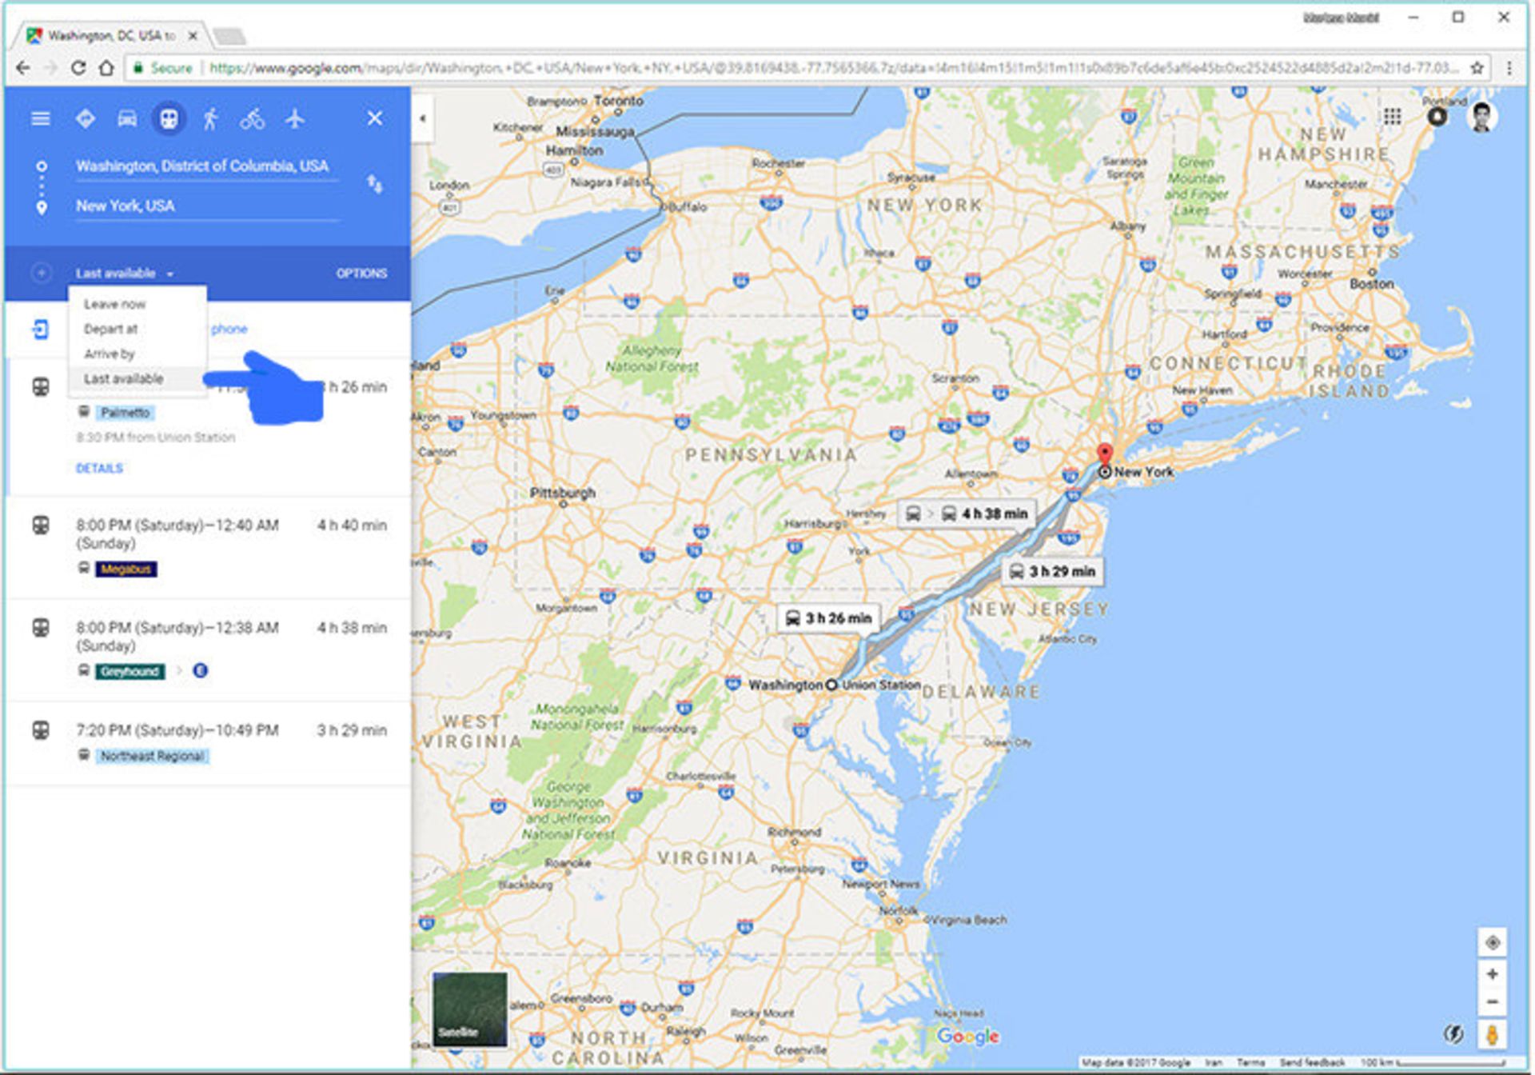Show your location on map
Image resolution: width=1535 pixels, height=1075 pixels.
click(x=1492, y=943)
